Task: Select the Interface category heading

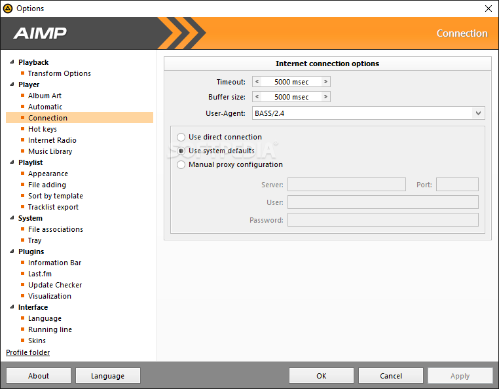Action: pos(33,307)
